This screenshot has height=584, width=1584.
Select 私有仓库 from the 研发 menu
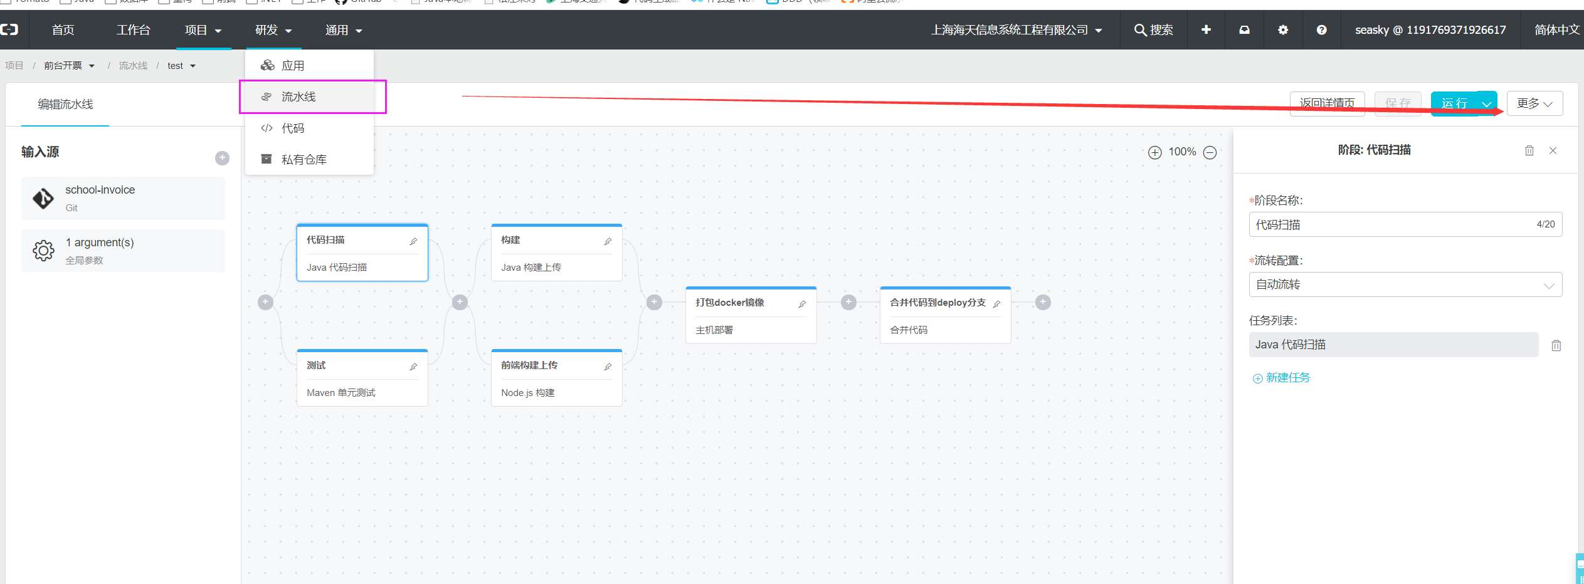coord(310,160)
